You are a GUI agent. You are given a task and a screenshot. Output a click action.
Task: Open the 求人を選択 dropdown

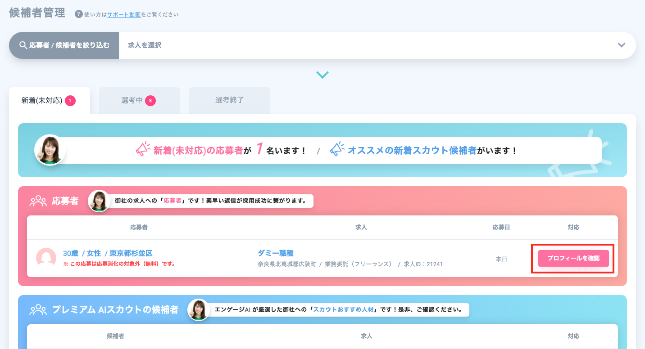point(377,45)
